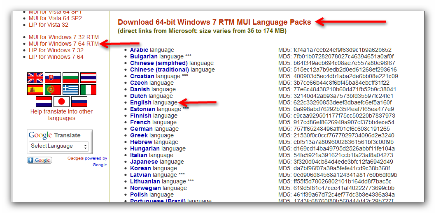
Task: Download the Danish language pack
Action: pos(140,89)
